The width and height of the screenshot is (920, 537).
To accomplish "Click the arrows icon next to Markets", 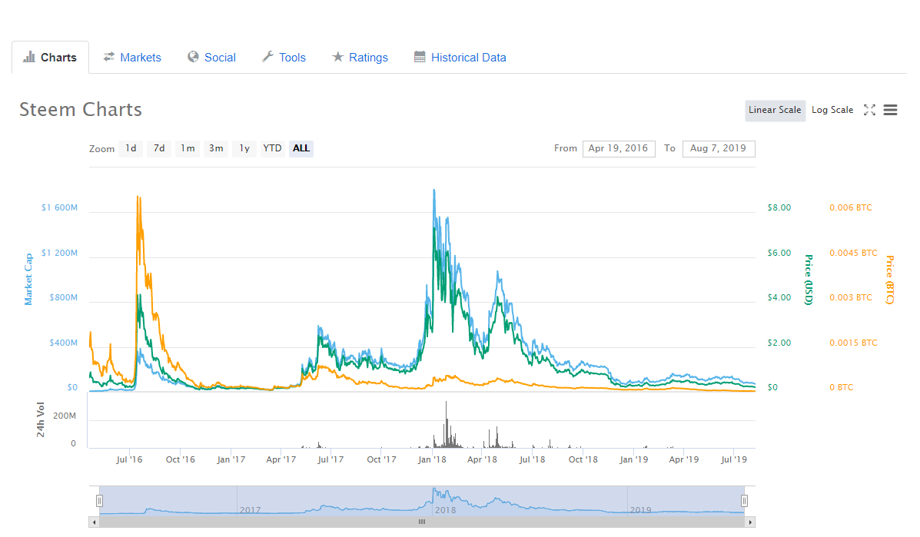I will point(108,57).
